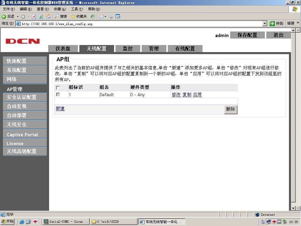Open the 编辑(E) menu
The image size is (301, 226).
point(26,9)
